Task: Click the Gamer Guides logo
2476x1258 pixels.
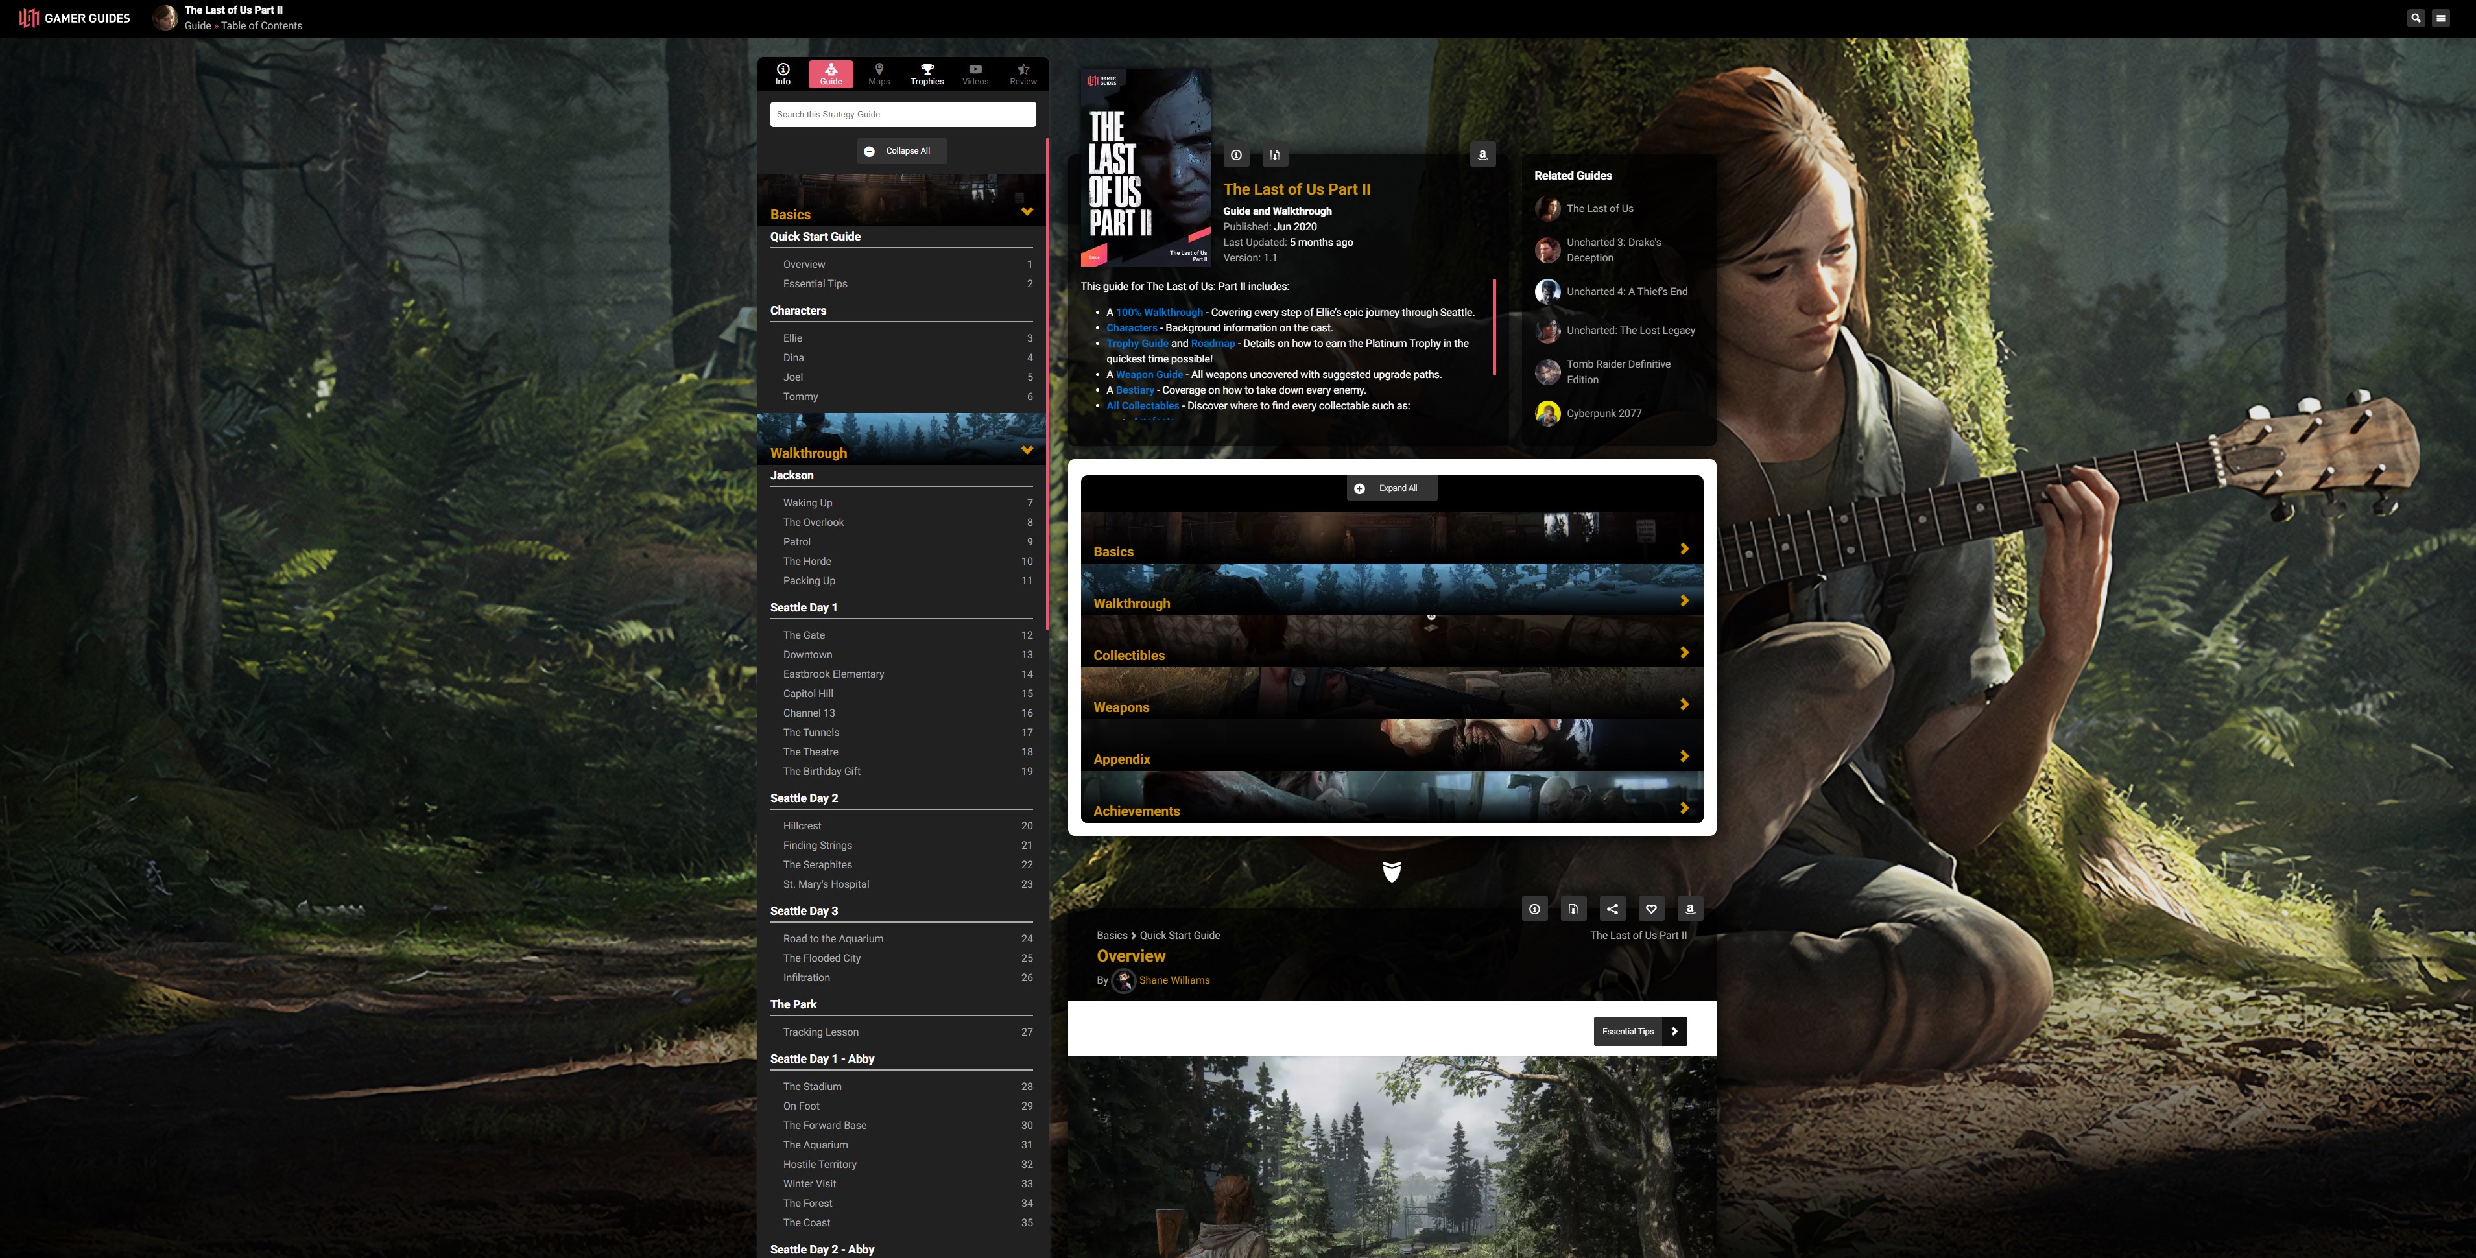Action: pos(75,18)
